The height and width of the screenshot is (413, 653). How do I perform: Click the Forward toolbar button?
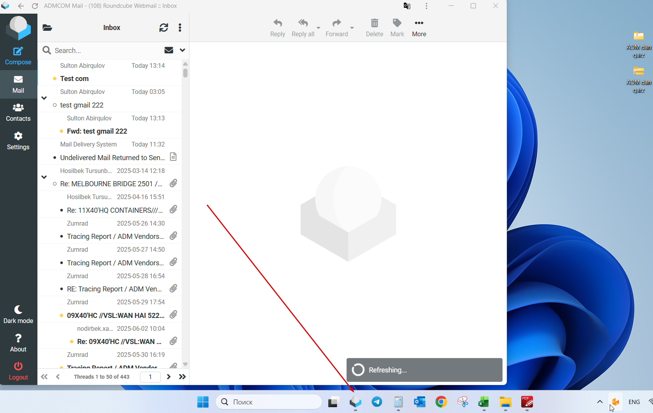337,28
